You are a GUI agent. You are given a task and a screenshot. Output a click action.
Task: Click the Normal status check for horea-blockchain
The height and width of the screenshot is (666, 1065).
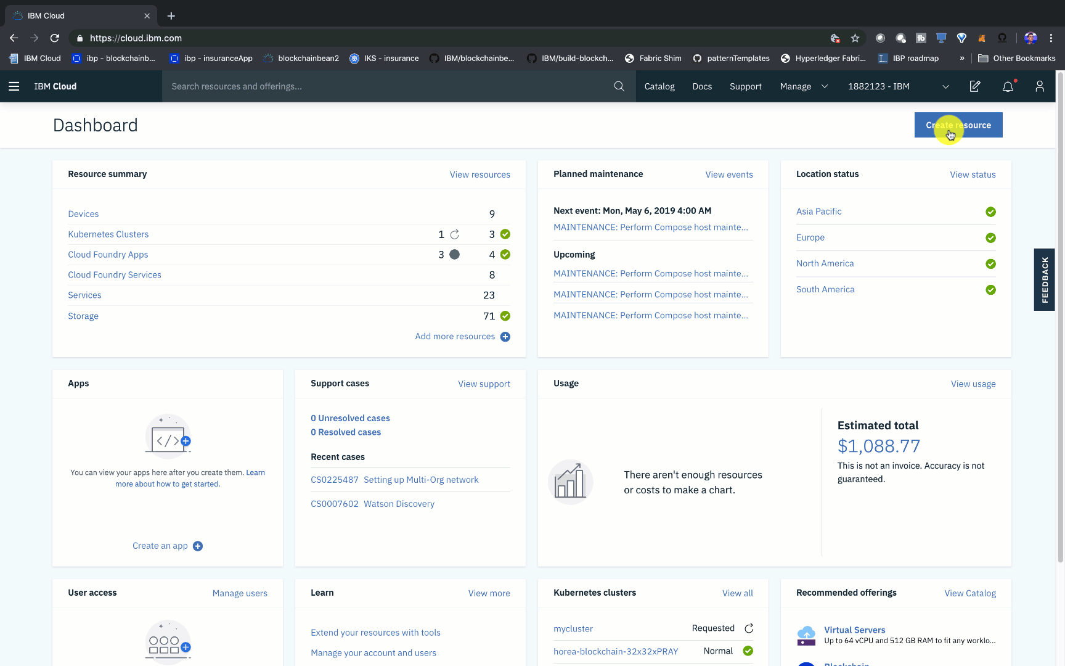click(748, 651)
